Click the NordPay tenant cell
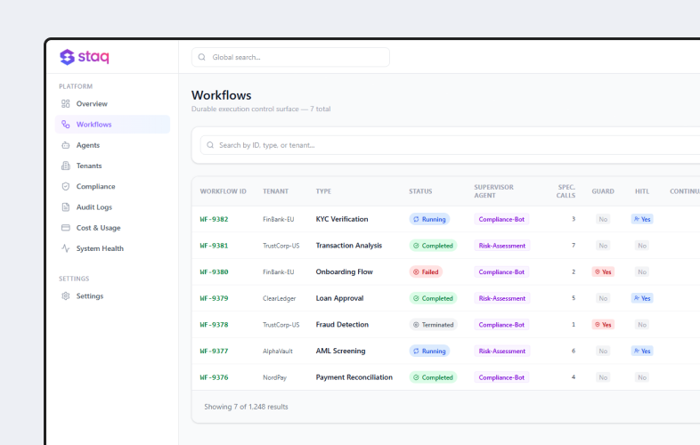 pyautogui.click(x=274, y=377)
